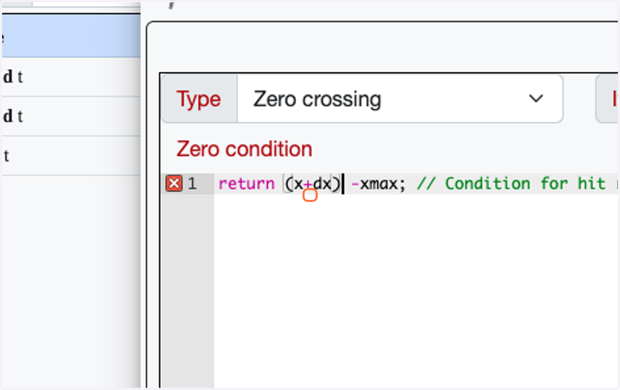Click the red error icon on line 1

(174, 183)
